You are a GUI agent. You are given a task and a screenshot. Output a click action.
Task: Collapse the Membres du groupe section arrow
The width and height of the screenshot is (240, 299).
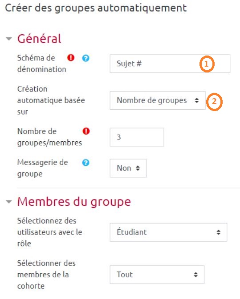[9, 202]
